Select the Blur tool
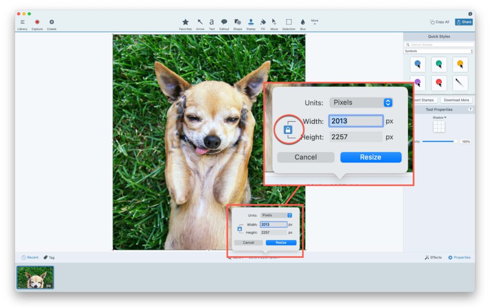490x307 pixels. click(x=302, y=22)
